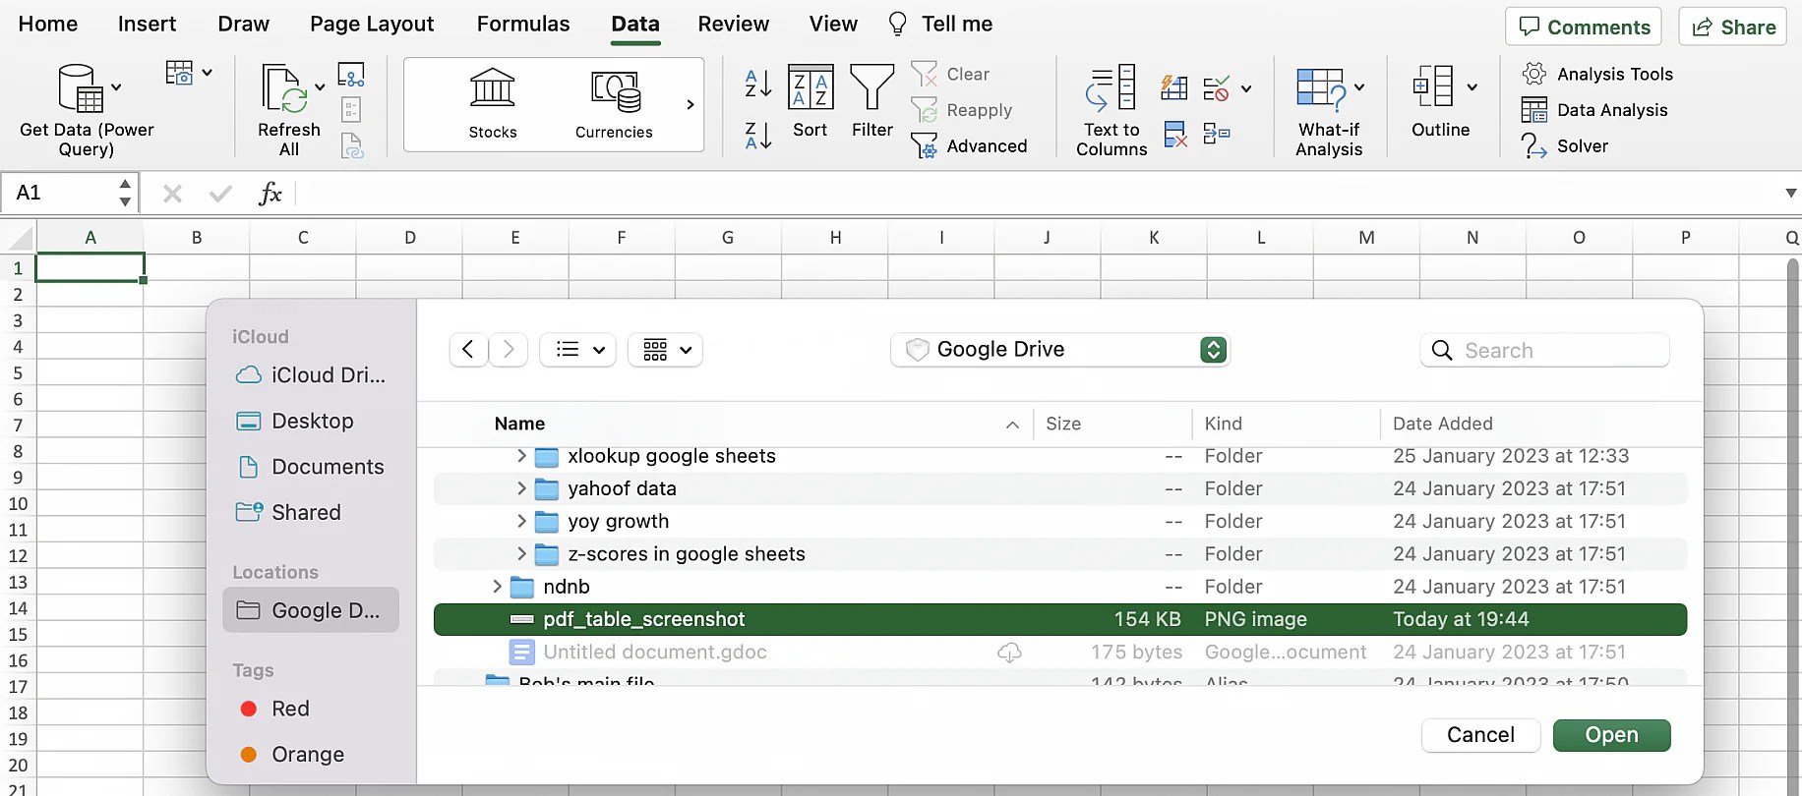Open the Outline group
Image resolution: width=1802 pixels, height=796 pixels.
tap(1441, 101)
